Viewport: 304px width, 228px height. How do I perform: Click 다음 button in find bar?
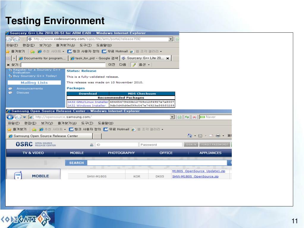click(122, 65)
